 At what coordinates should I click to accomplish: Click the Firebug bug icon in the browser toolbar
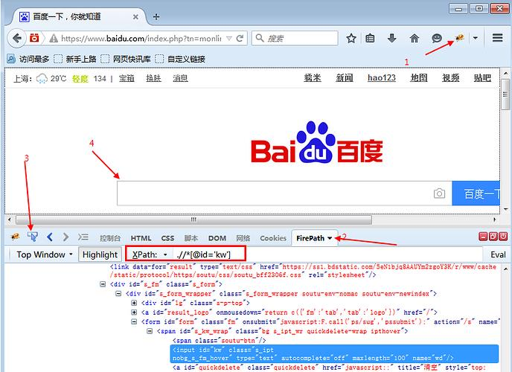(460, 38)
